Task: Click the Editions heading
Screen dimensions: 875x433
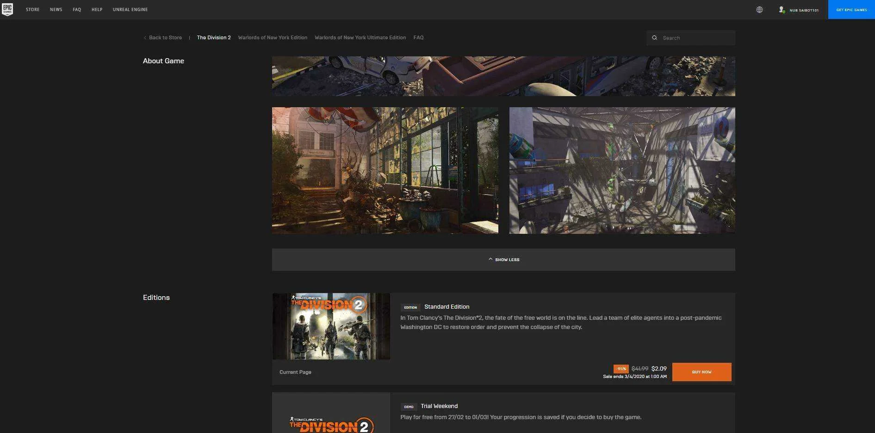Action: 156,298
